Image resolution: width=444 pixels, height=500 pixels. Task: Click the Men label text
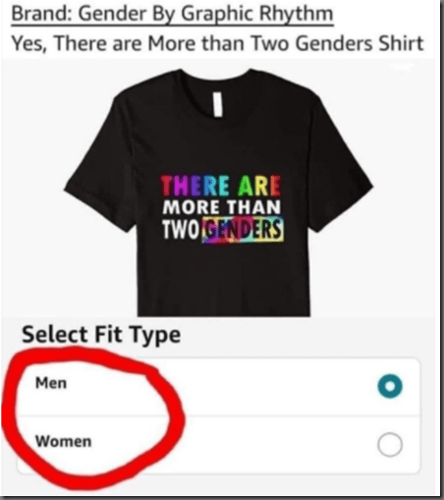pos(51,383)
